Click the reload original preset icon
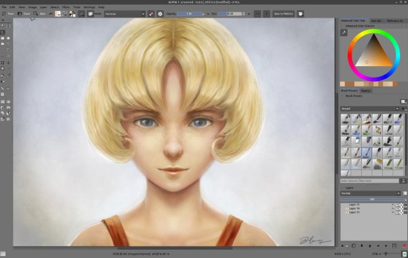The height and width of the screenshot is (258, 408). (x=160, y=14)
